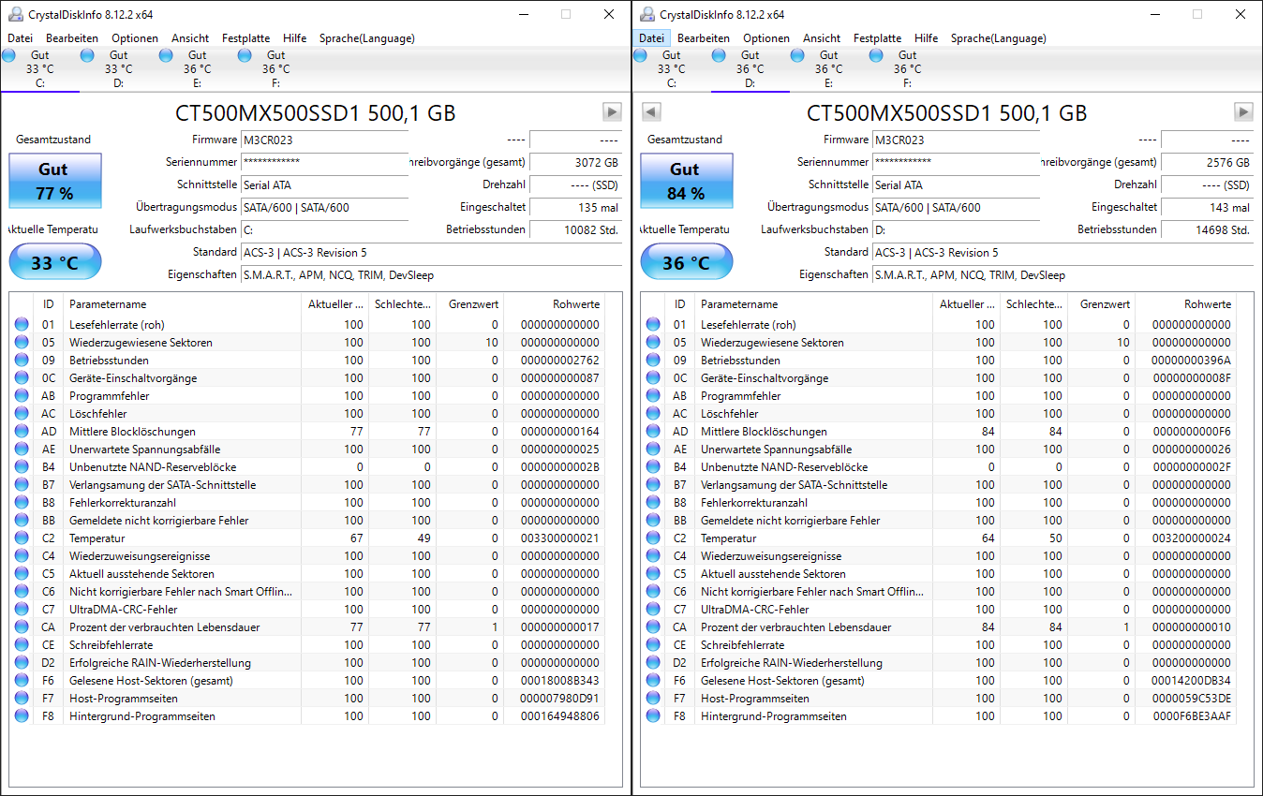Click the Gut 77 % health status button
Viewport: 1263px width, 796px height.
coord(53,182)
